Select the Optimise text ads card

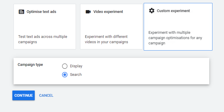45,27
